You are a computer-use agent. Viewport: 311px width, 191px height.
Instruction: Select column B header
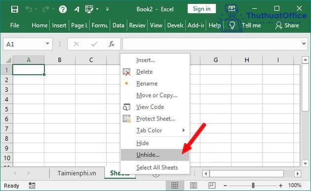click(x=60, y=60)
